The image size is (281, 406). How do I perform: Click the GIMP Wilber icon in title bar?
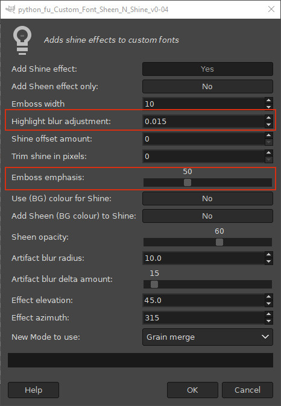click(x=10, y=9)
